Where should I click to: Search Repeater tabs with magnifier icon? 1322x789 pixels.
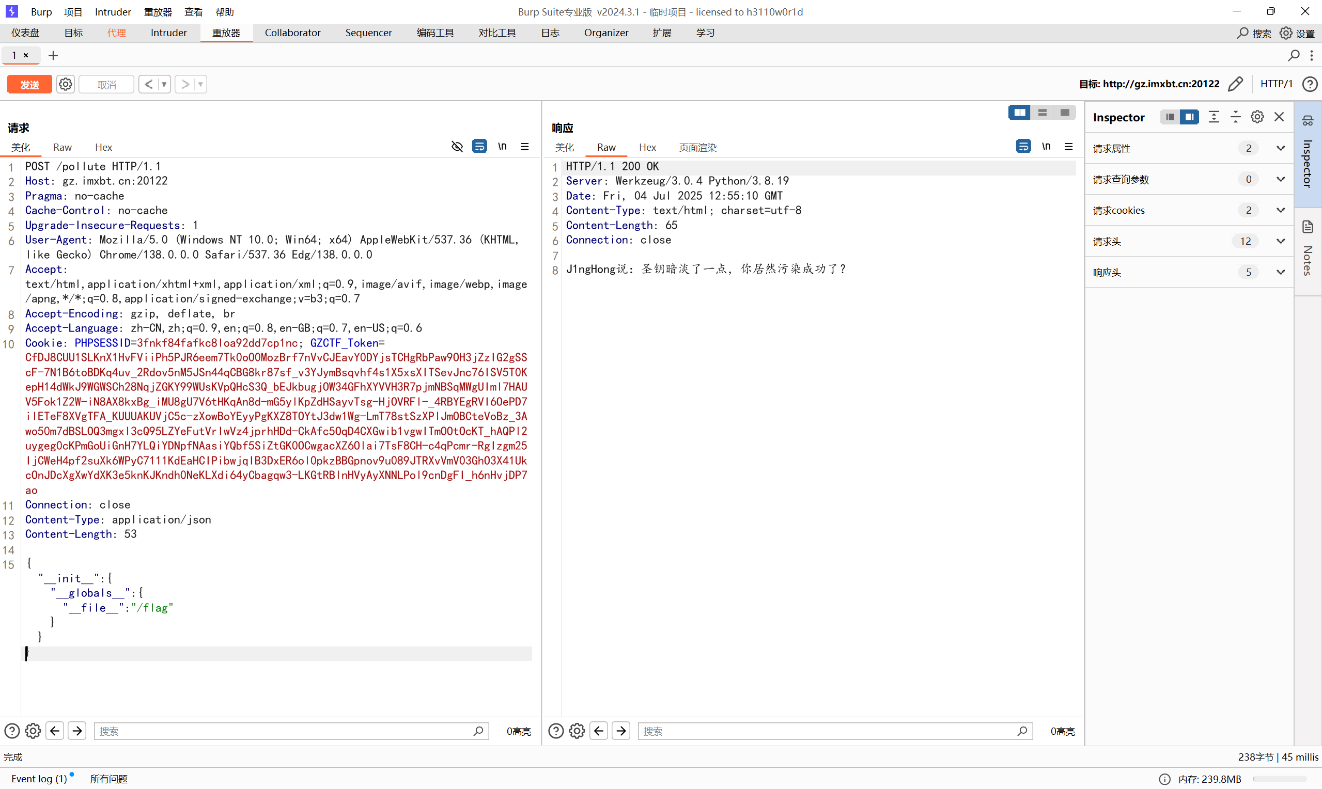(x=1294, y=55)
